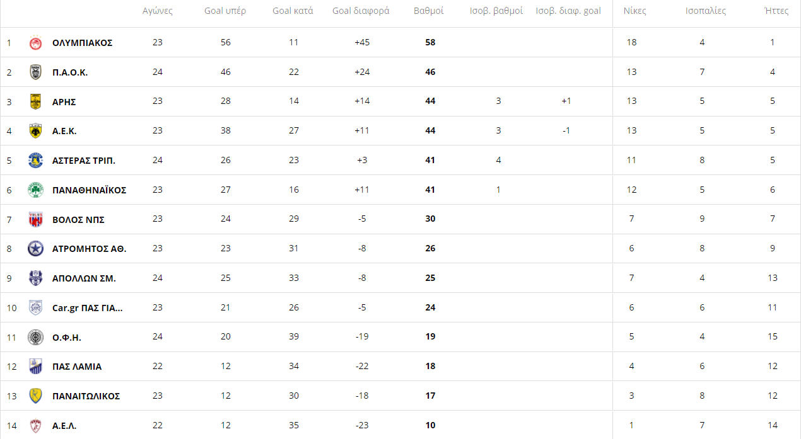Screen dimensions: 801x439
Task: Click the Α.Ε.Λ. horse crest
Action: click(35, 426)
